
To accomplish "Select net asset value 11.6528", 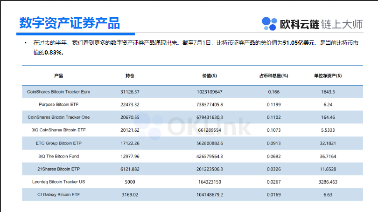I will (328, 169).
